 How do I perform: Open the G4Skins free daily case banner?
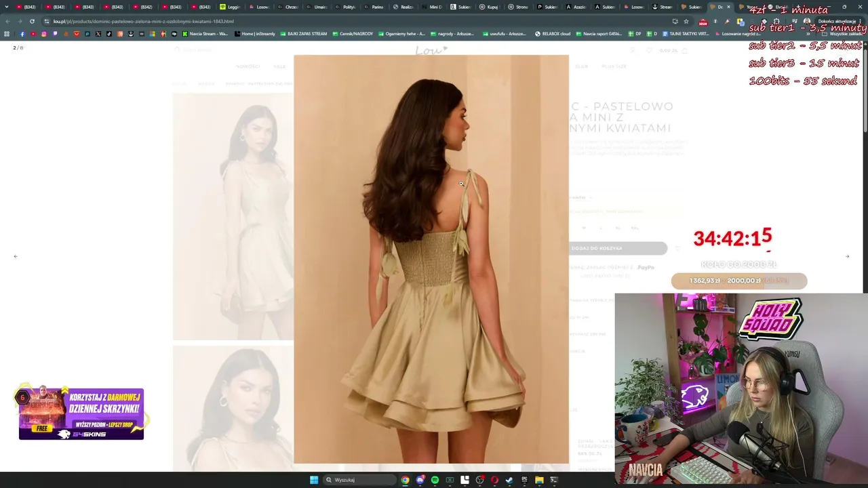click(81, 413)
